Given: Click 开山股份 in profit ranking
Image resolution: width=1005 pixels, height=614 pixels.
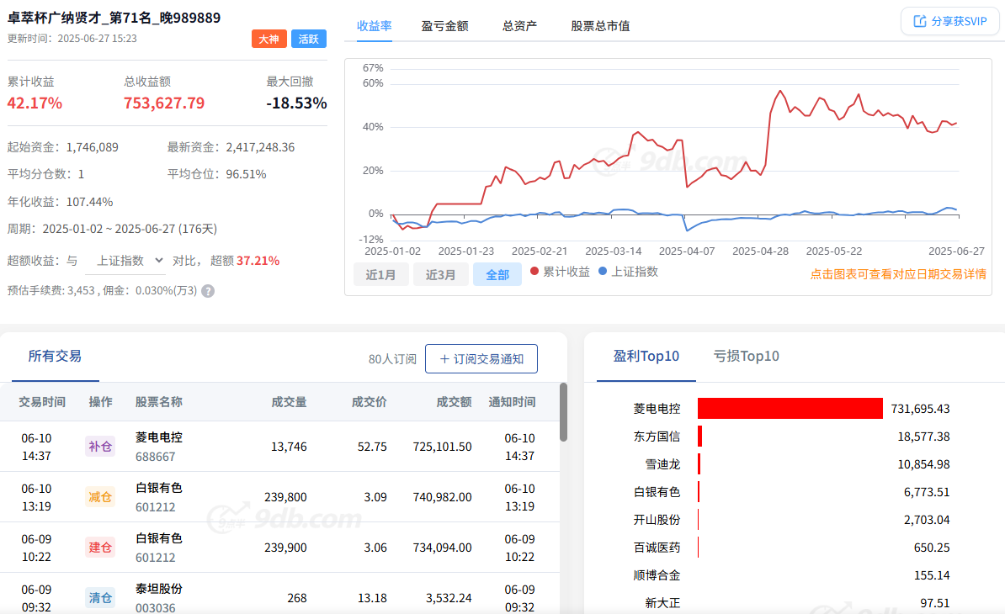Looking at the screenshot, I should click(657, 520).
